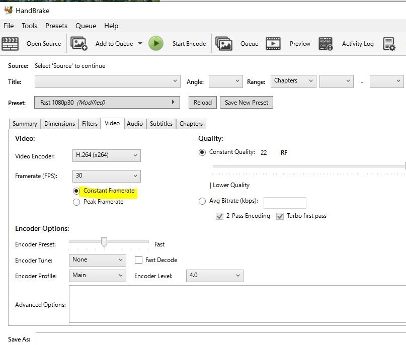Select the Peak Framerate radio button
This screenshot has width=406, height=345.
coord(76,202)
